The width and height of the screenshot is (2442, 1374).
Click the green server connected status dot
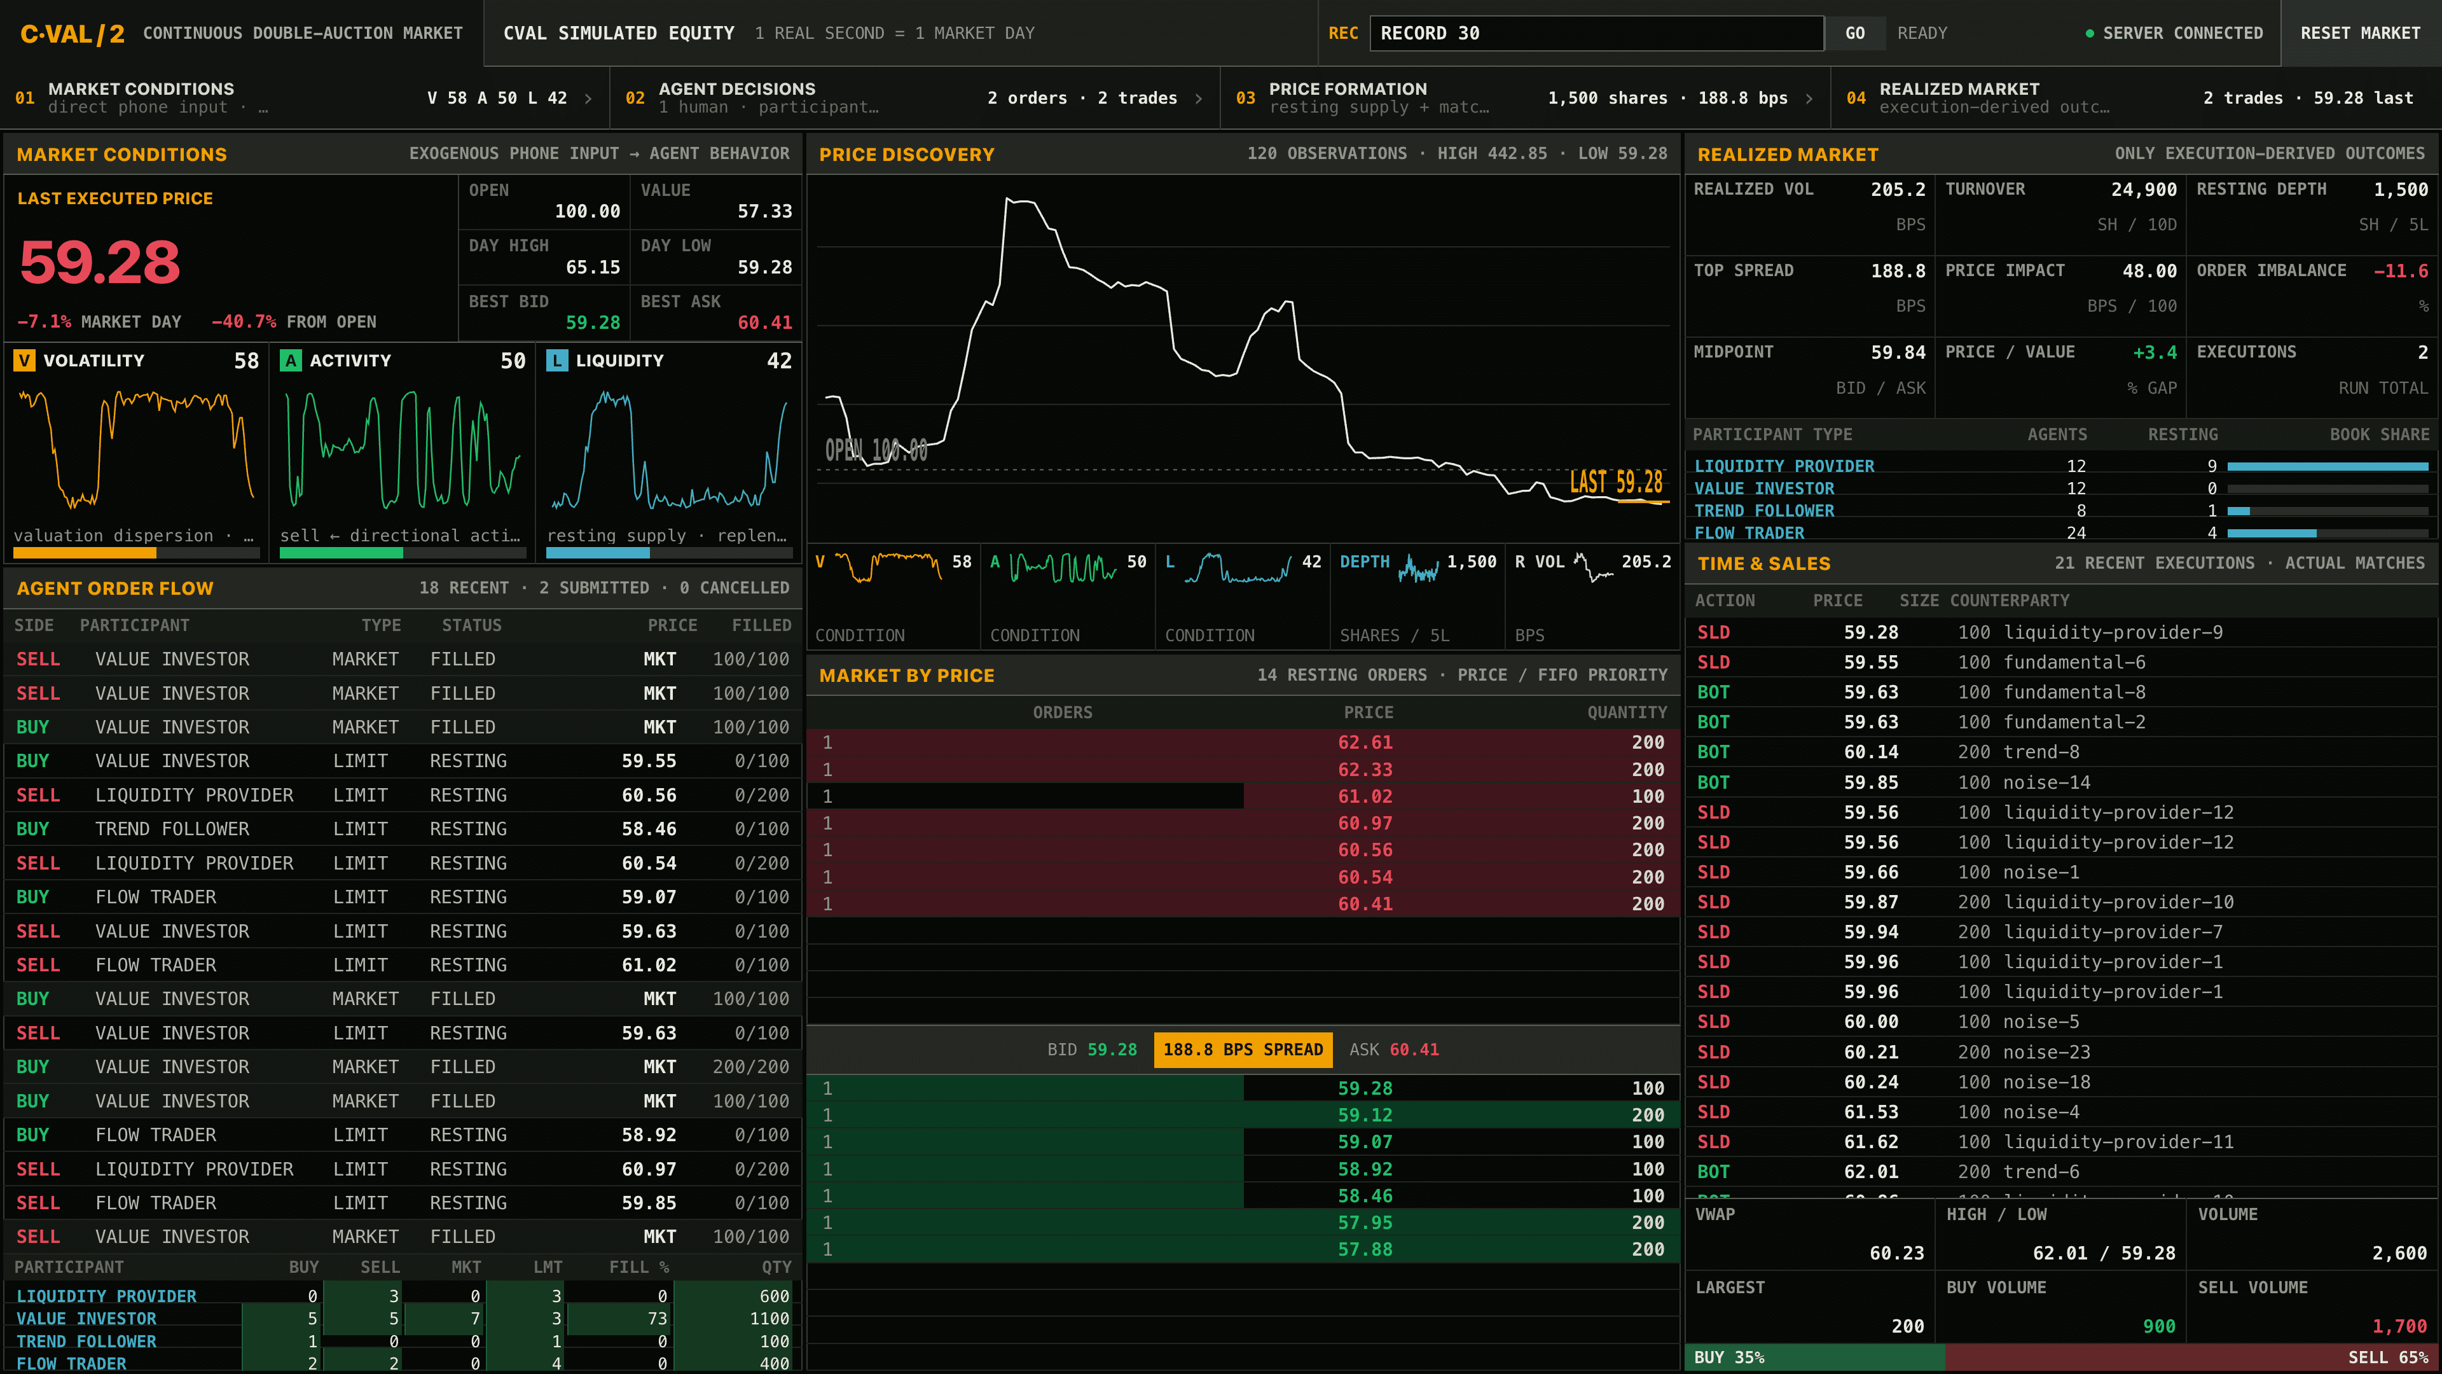pyautogui.click(x=2089, y=33)
